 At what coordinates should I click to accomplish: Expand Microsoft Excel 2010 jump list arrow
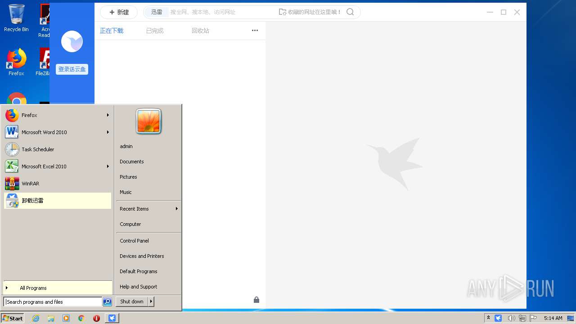[x=108, y=166]
